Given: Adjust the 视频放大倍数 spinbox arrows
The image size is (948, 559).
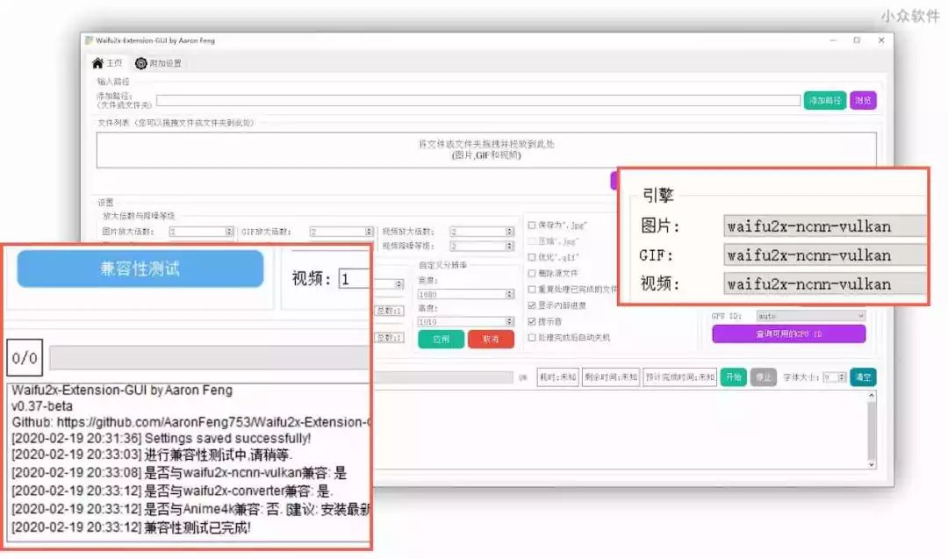Looking at the screenshot, I should pos(510,232).
